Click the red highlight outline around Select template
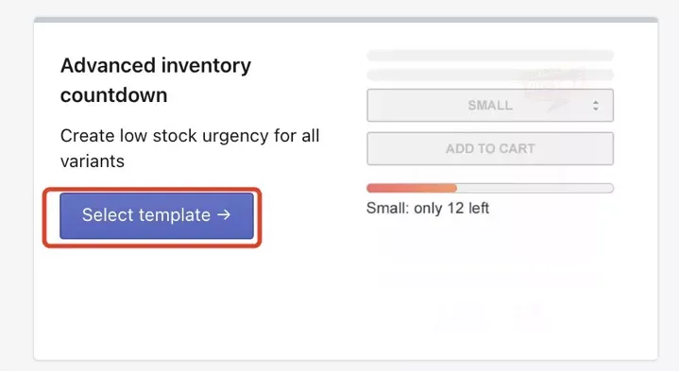 [152, 189]
